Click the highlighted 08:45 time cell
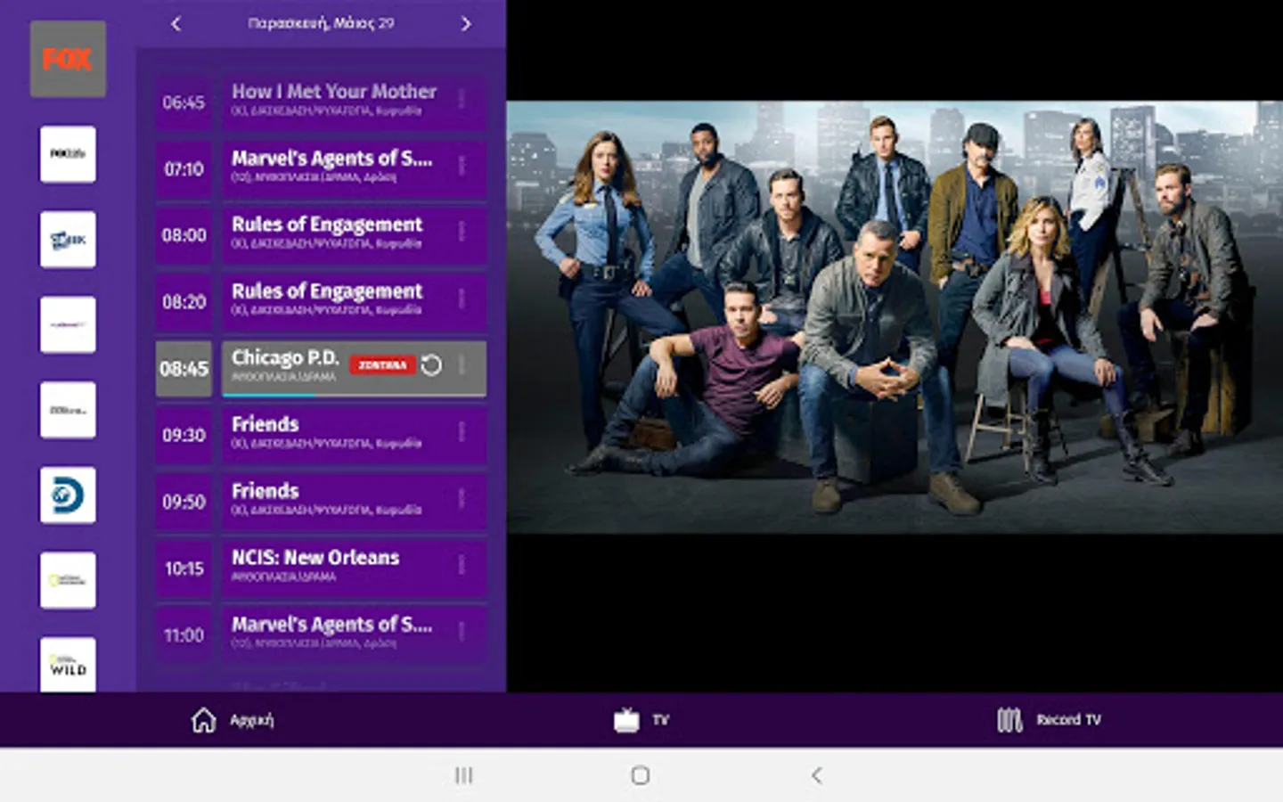This screenshot has height=802, width=1283. click(184, 368)
